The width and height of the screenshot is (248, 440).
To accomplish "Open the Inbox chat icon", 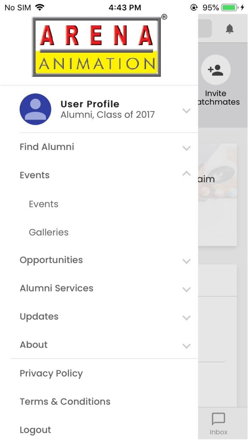I will click(x=218, y=419).
